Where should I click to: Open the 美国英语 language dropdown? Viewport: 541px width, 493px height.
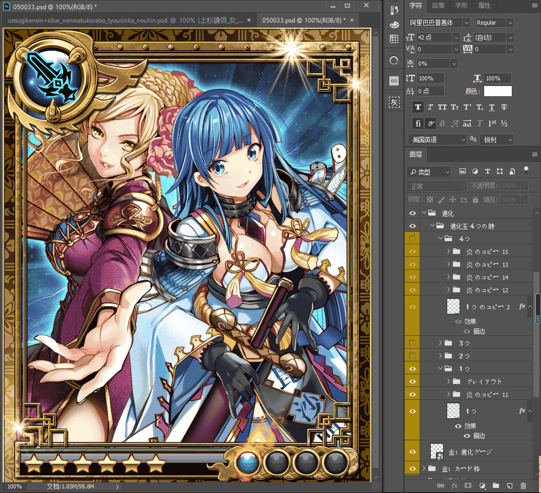tap(437, 140)
